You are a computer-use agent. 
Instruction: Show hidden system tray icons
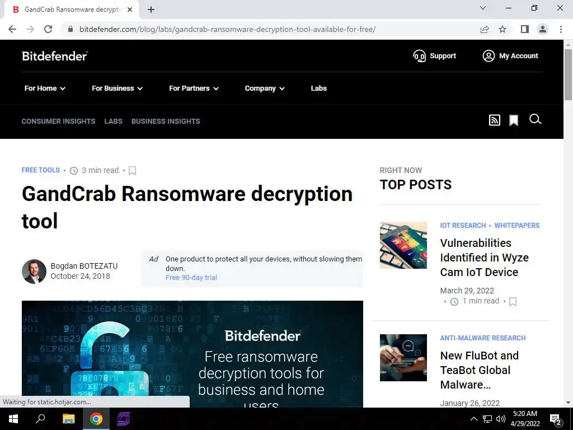coord(473,419)
